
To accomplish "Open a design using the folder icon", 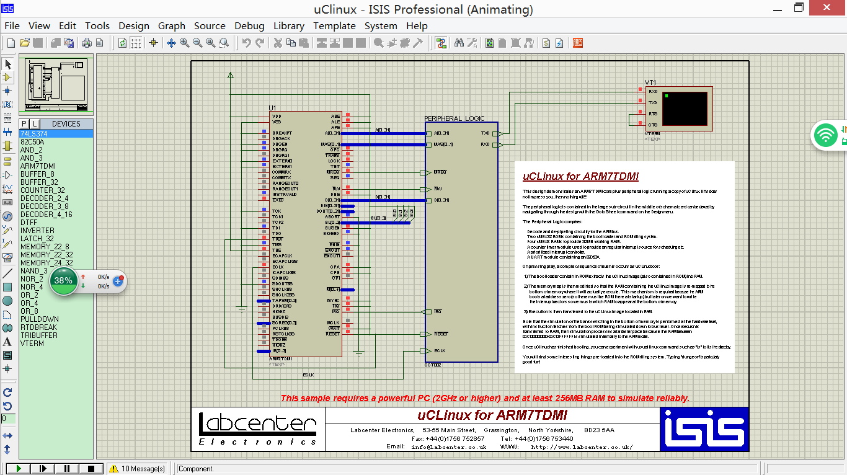I will click(x=24, y=43).
